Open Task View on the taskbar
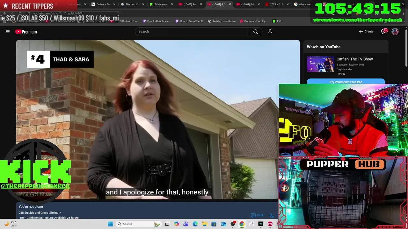408x229 pixels. click(x=167, y=224)
